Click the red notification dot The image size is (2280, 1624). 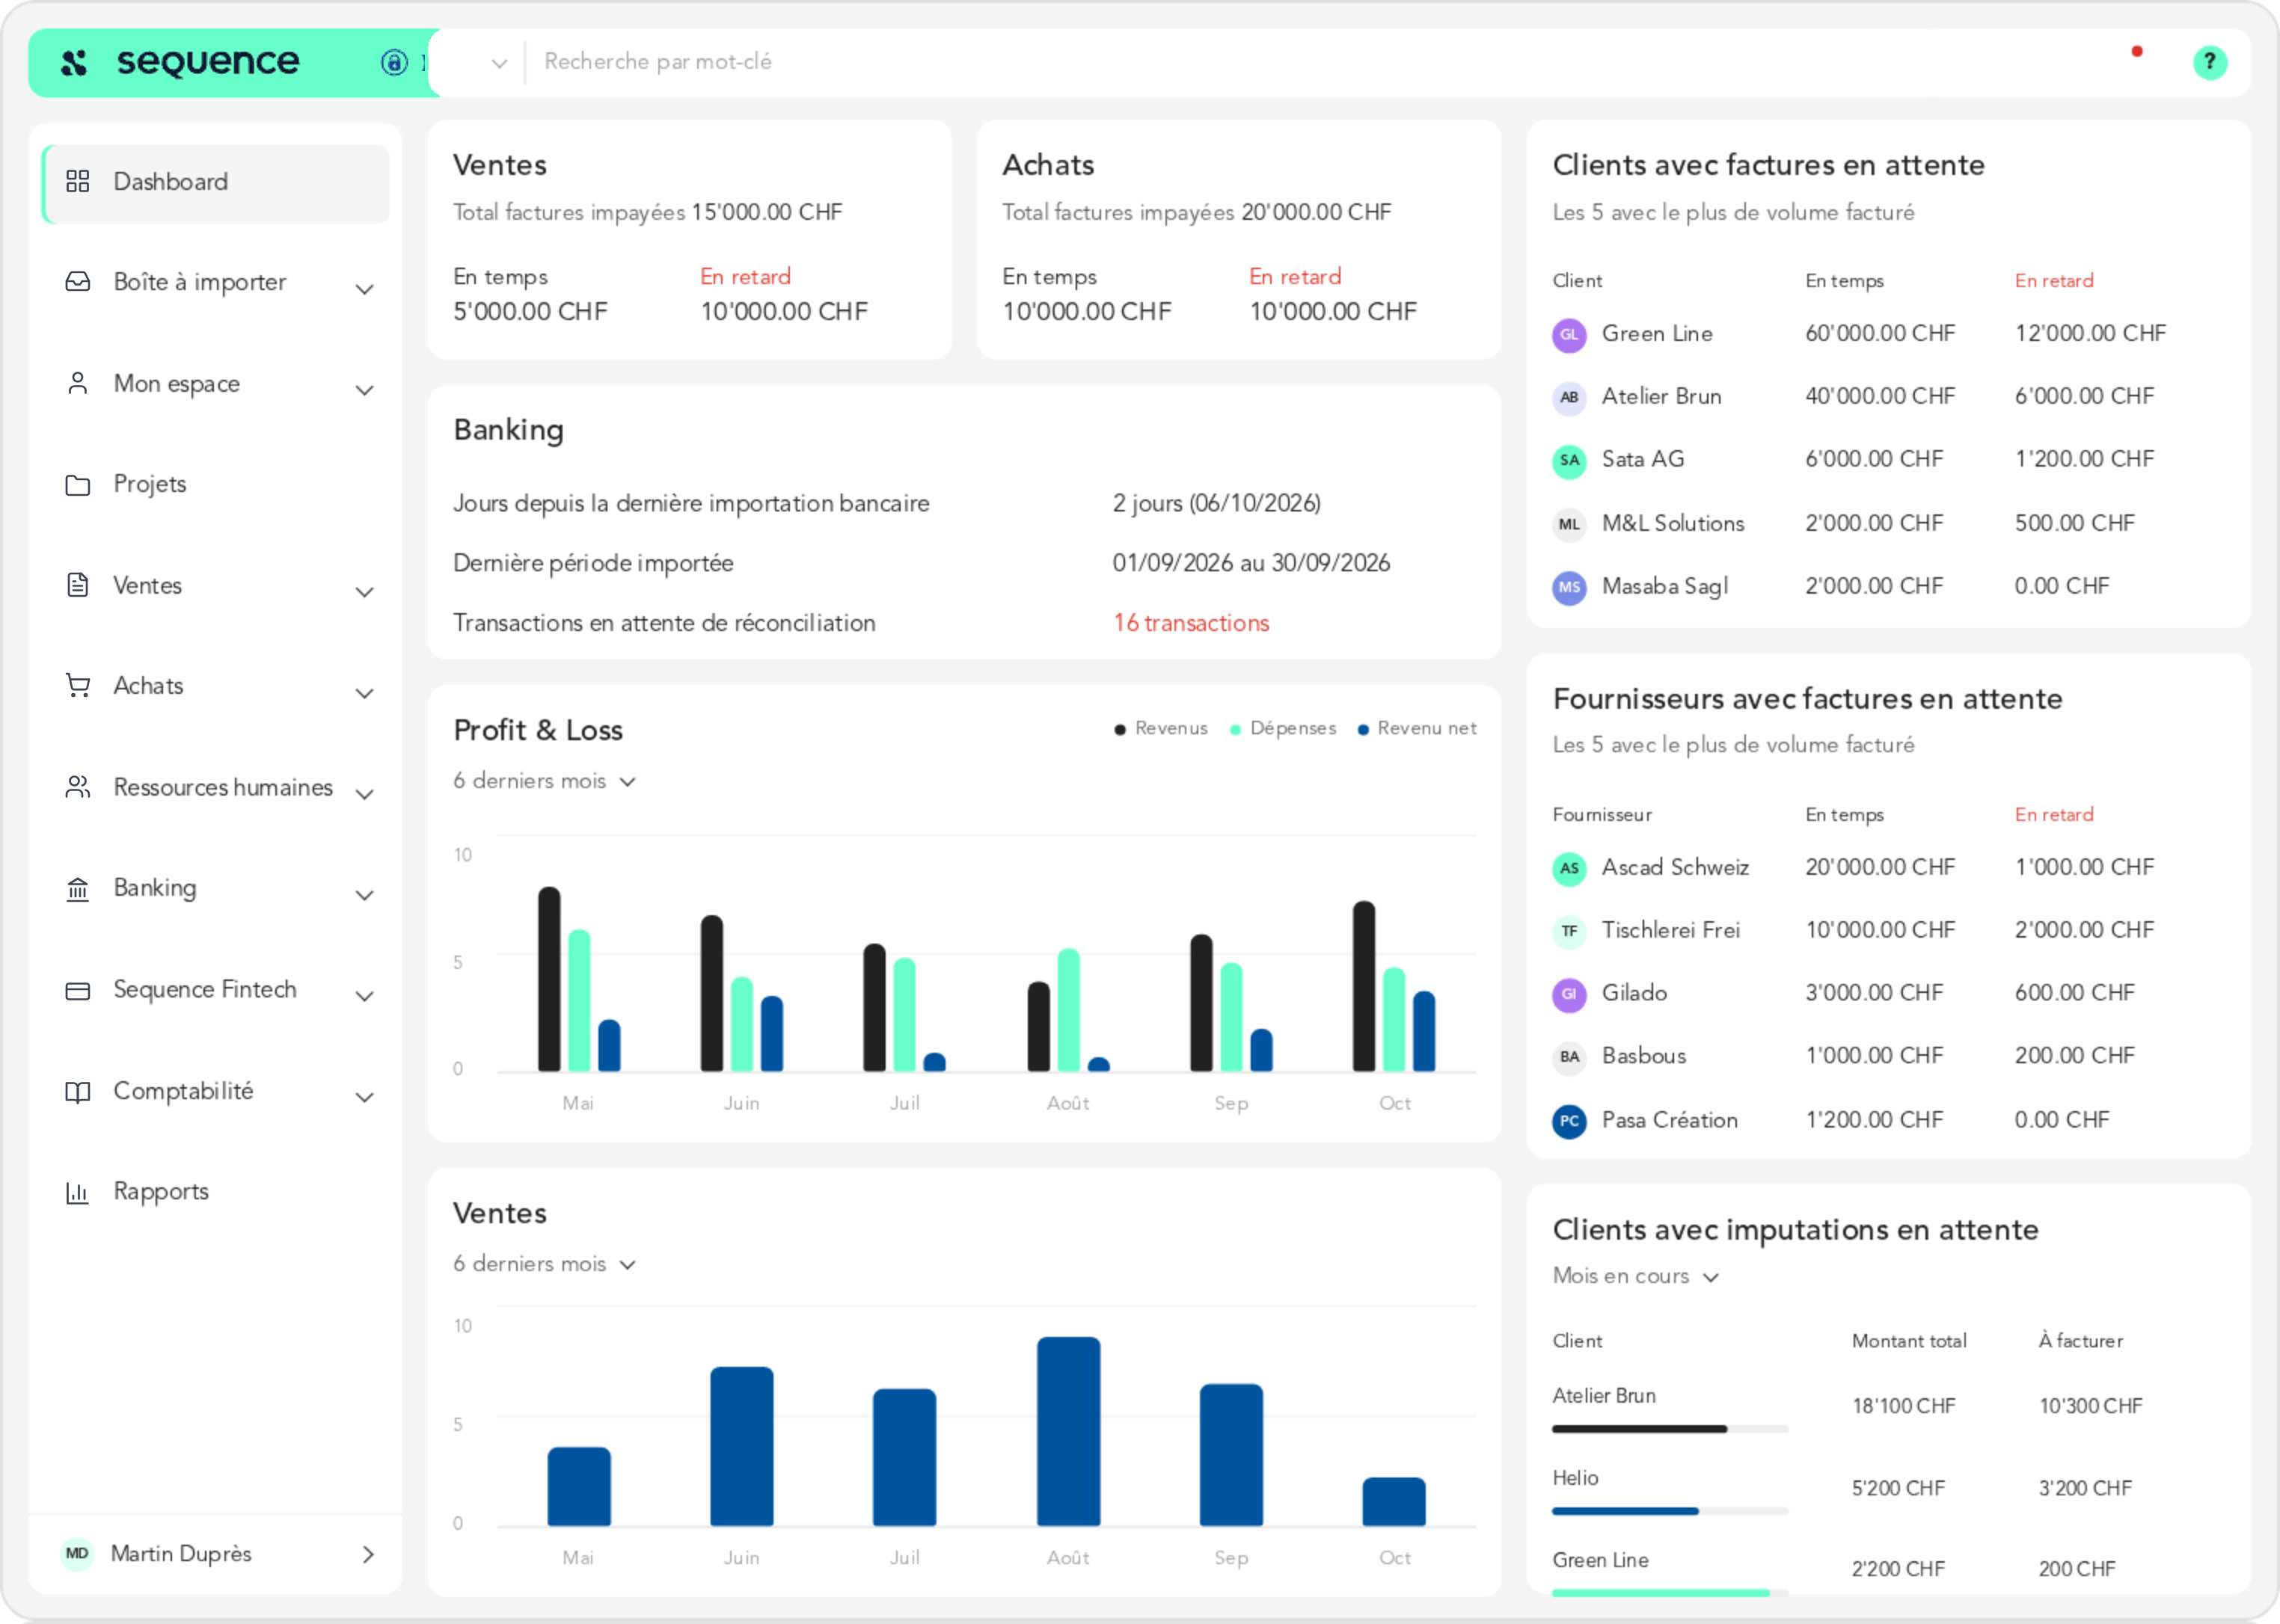pos(2136,51)
